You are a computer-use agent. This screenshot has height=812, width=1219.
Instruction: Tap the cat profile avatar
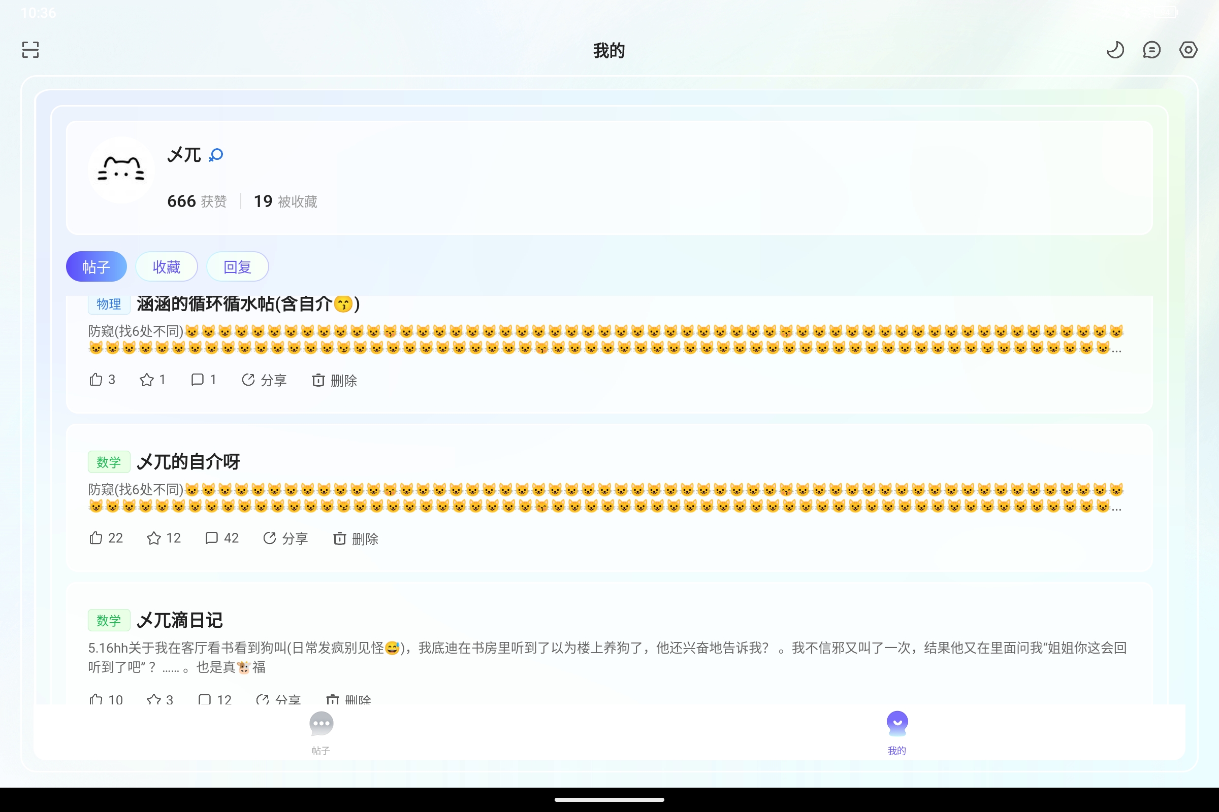pos(121,170)
